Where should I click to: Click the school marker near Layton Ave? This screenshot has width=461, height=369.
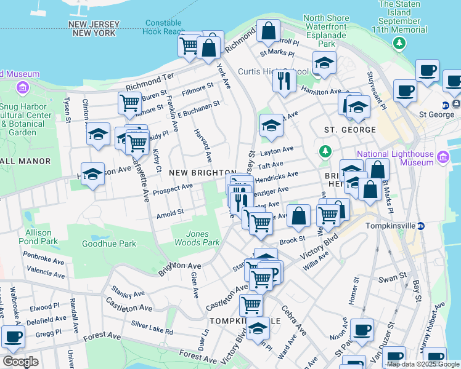click(271, 126)
